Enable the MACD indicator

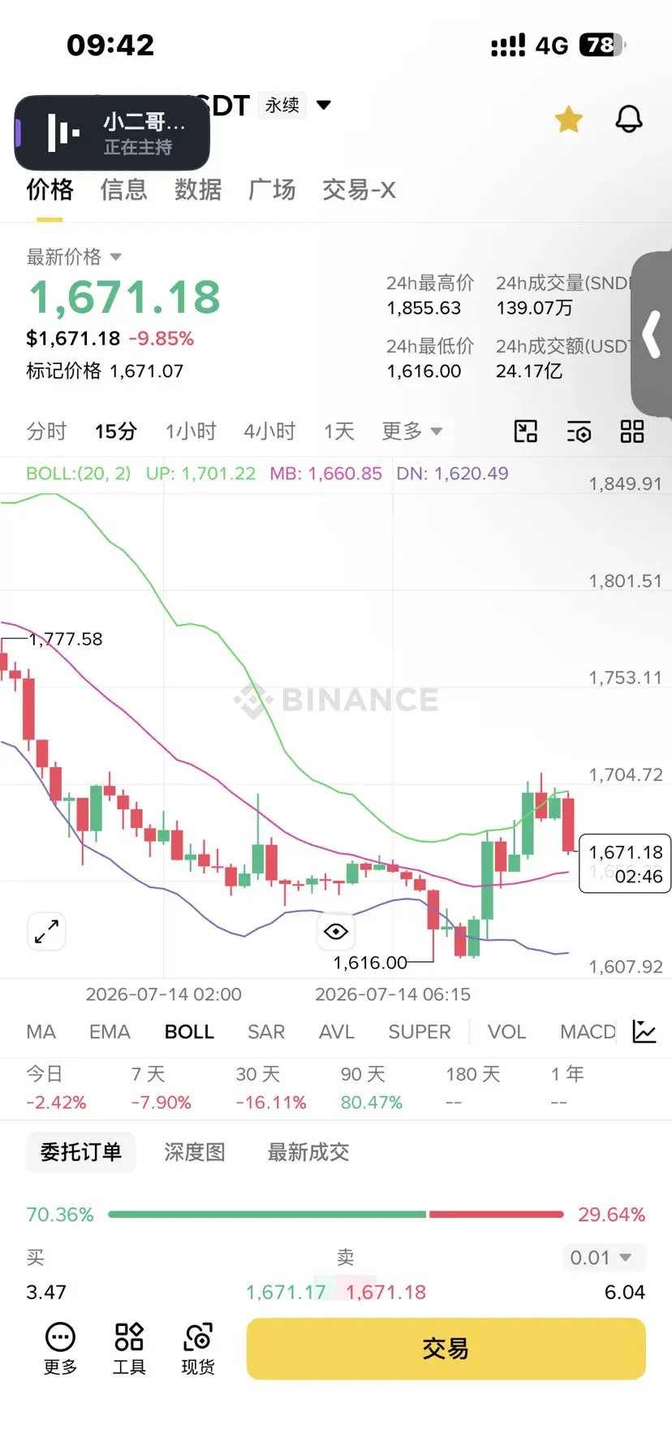pos(588,1032)
